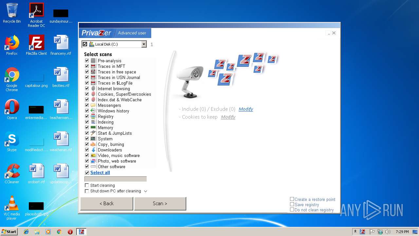Viewport: 419px width, 236px height.
Task: Click the Traces in $LogFile icon
Action: (93, 83)
